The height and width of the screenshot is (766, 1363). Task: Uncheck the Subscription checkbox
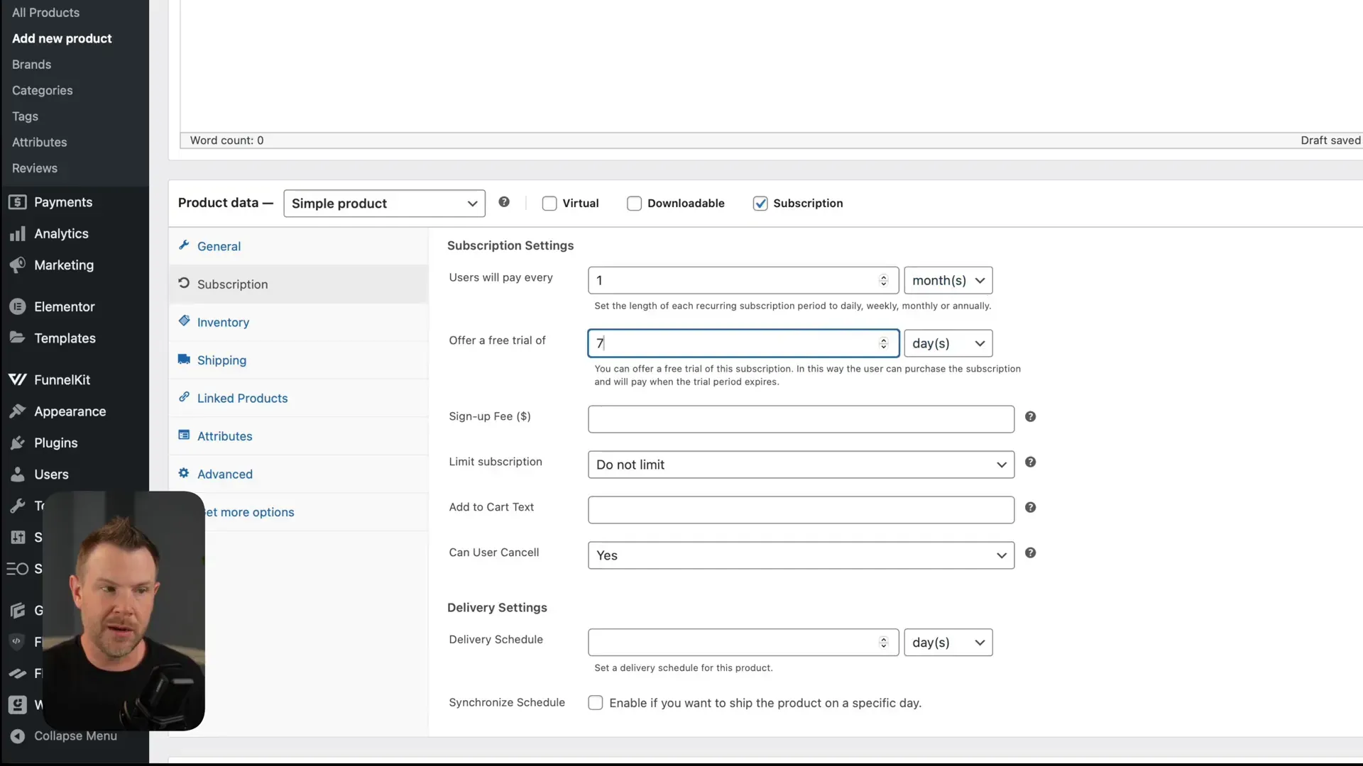(x=760, y=204)
